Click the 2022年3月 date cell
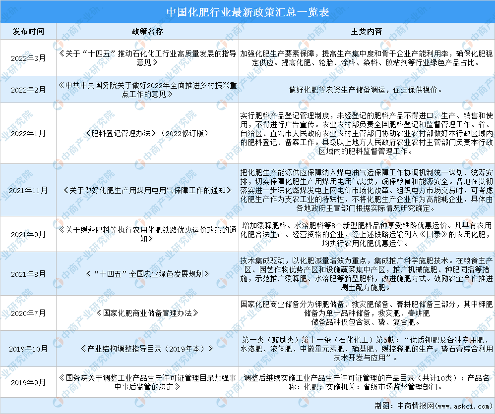This screenshot has height=414, width=495. click(x=28, y=58)
